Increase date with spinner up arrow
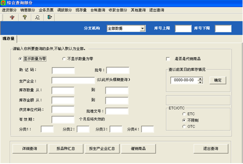 pyautogui.click(x=200, y=79)
